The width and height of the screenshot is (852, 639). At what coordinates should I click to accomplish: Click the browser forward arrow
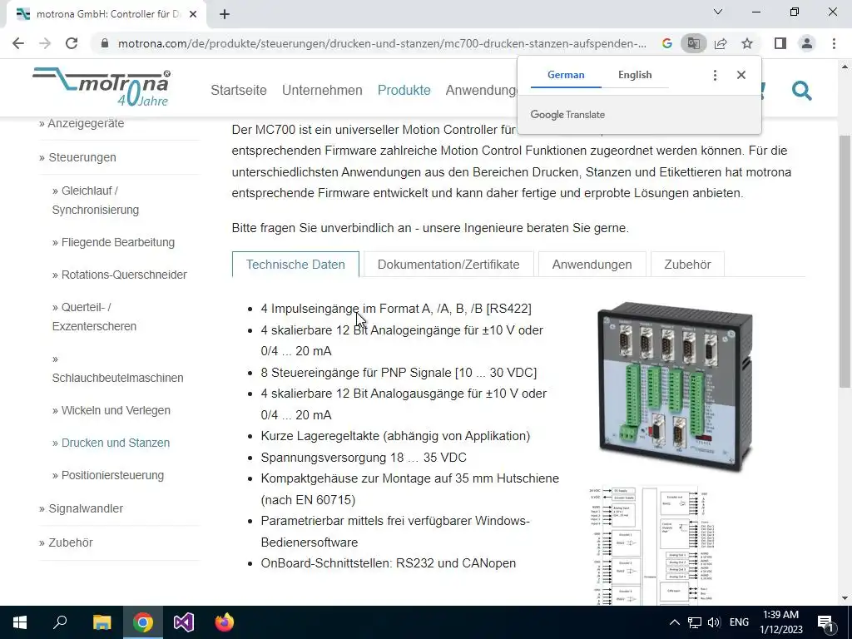click(45, 43)
